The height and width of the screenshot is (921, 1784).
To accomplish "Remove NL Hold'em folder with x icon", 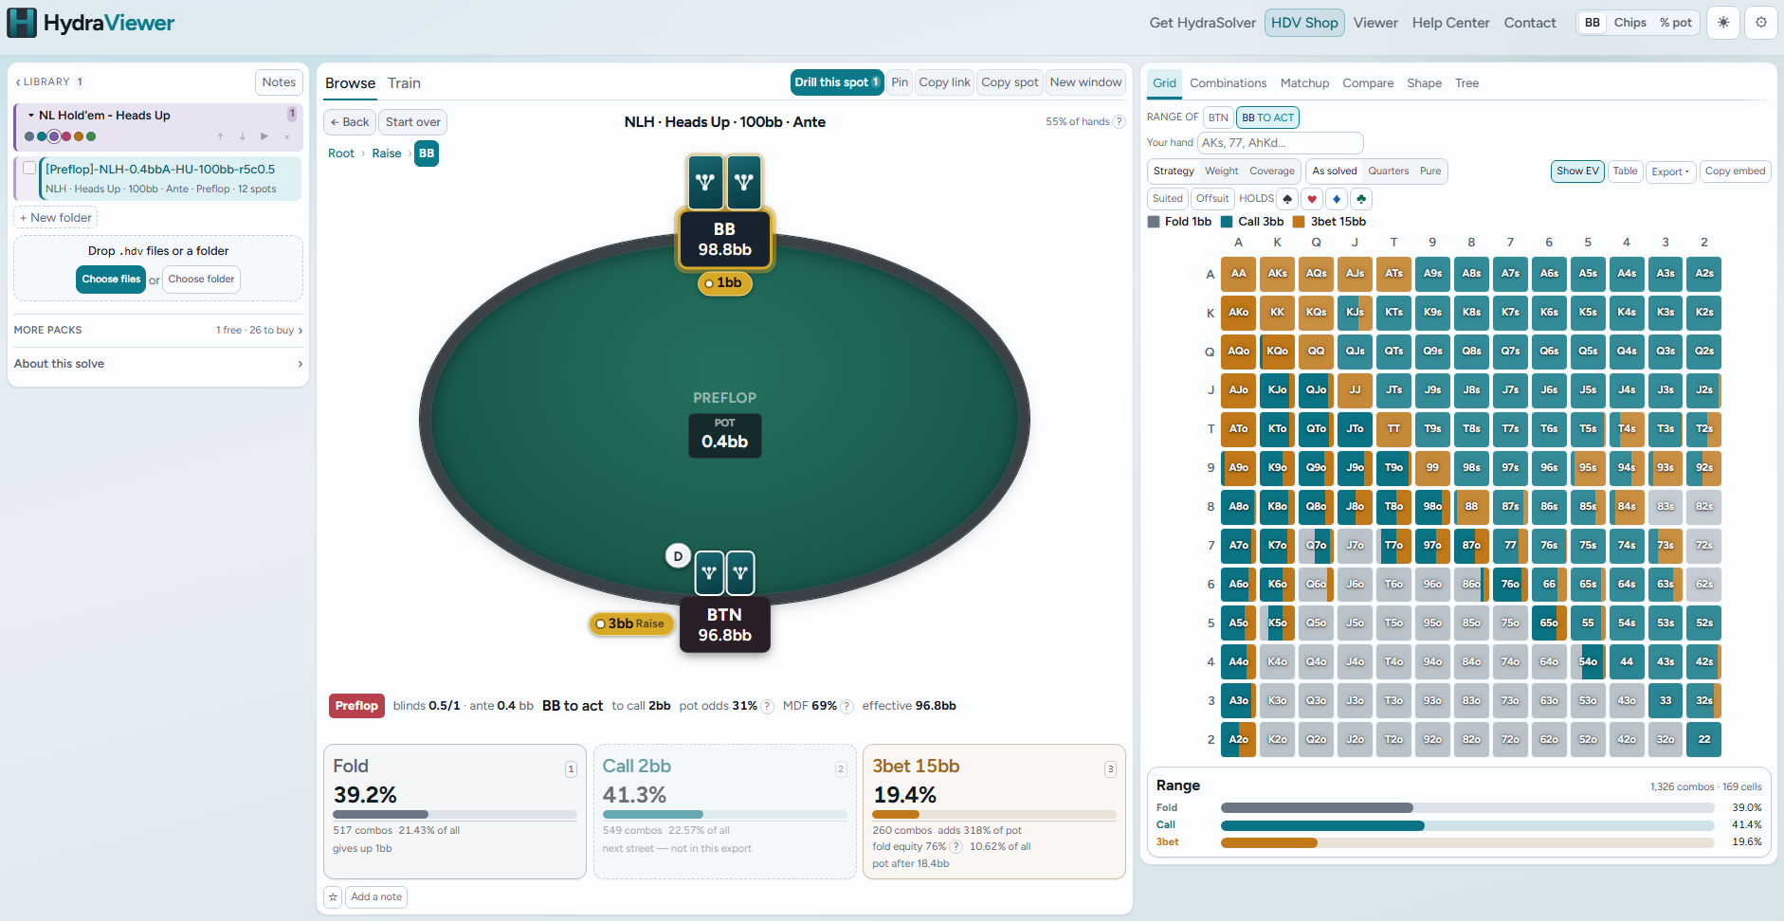I will (287, 136).
